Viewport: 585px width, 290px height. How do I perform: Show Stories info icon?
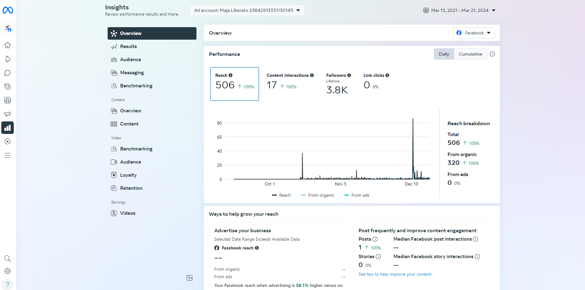(x=378, y=257)
